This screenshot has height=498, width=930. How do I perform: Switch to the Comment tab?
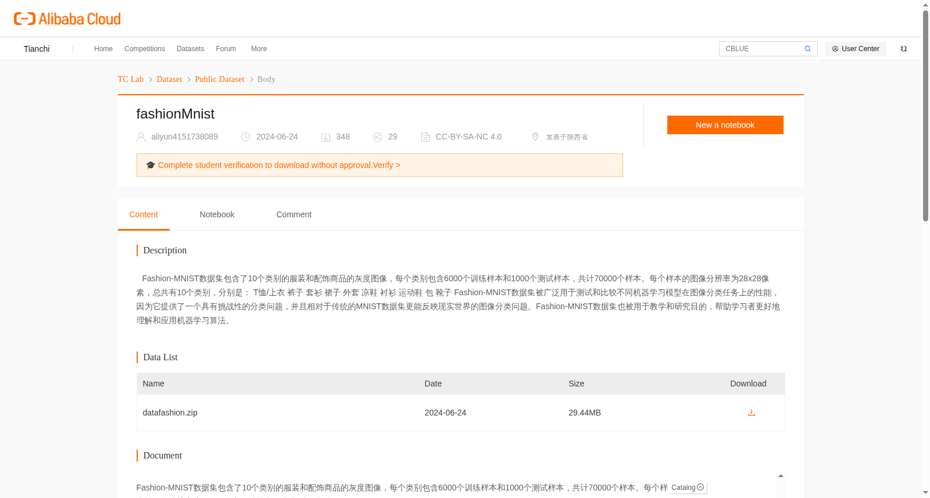pyautogui.click(x=294, y=214)
